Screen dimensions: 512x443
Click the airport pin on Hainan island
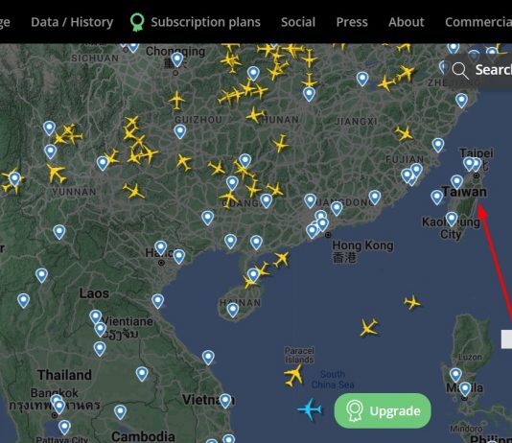[232, 310]
